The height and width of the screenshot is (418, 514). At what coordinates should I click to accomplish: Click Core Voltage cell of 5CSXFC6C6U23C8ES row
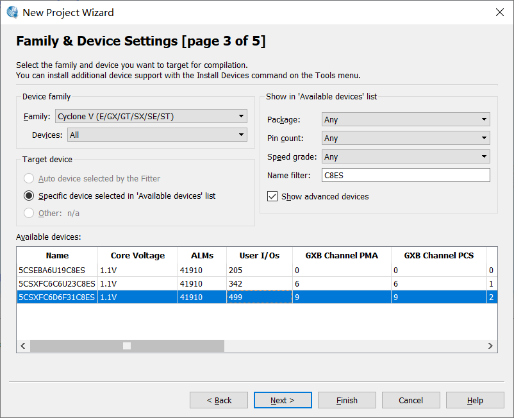tap(138, 283)
